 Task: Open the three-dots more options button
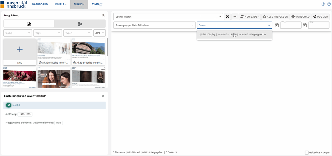point(235,17)
